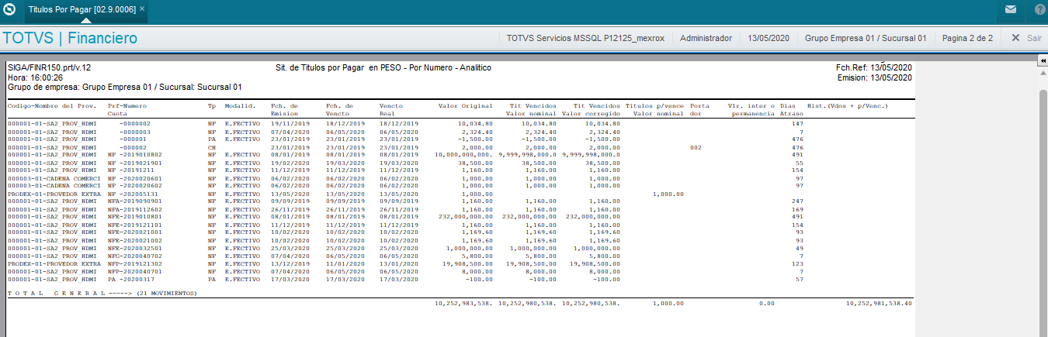
Task: Open the help question mark icon
Action: [x=1040, y=10]
